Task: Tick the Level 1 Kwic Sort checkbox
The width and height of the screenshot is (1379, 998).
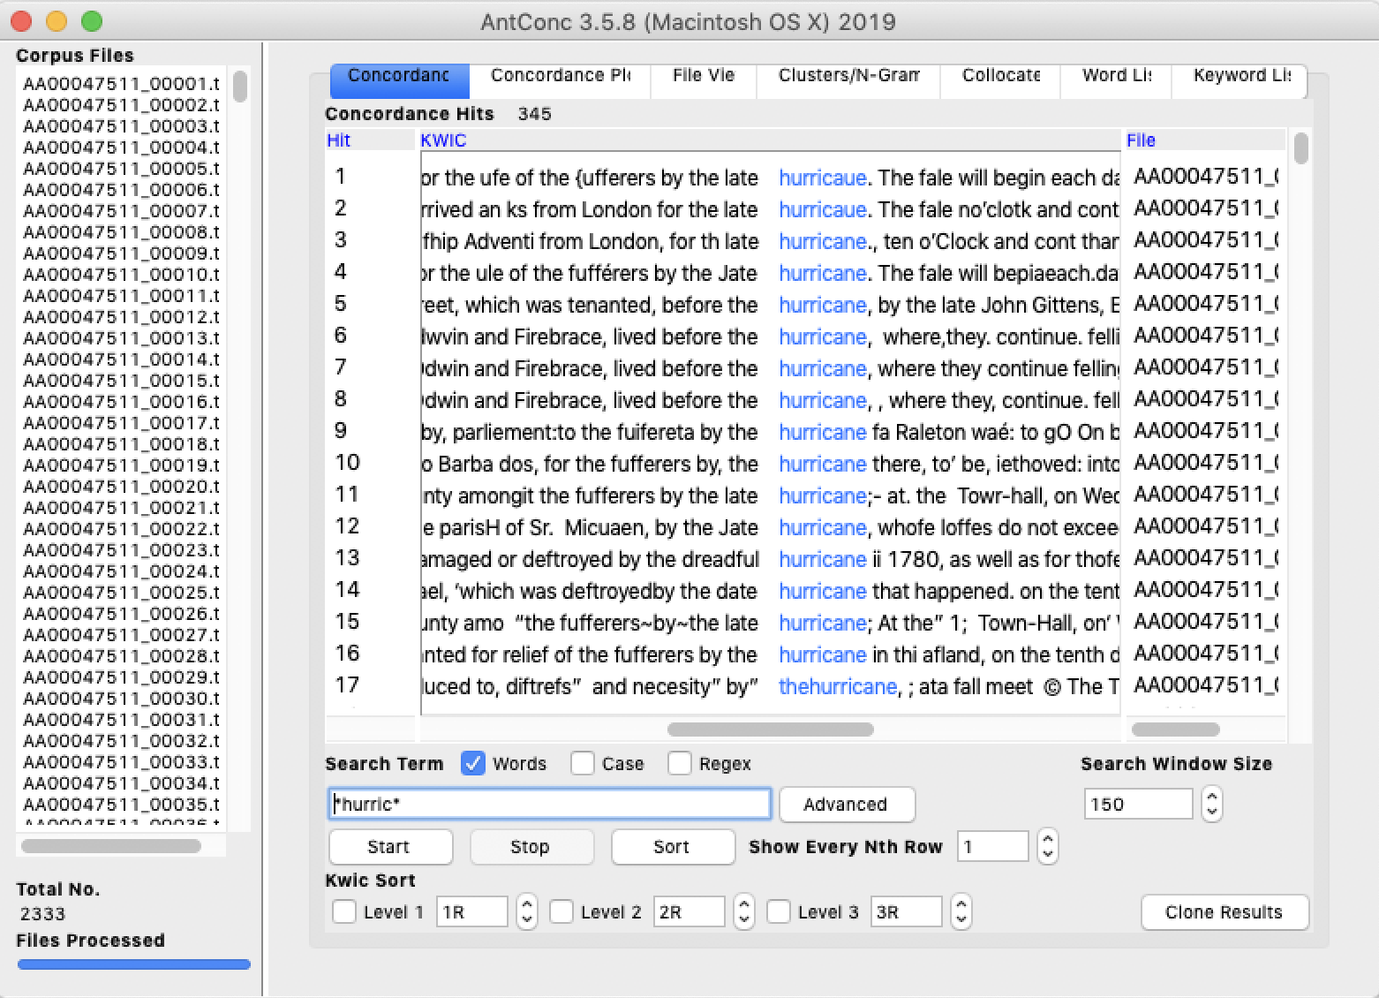Action: (x=344, y=911)
